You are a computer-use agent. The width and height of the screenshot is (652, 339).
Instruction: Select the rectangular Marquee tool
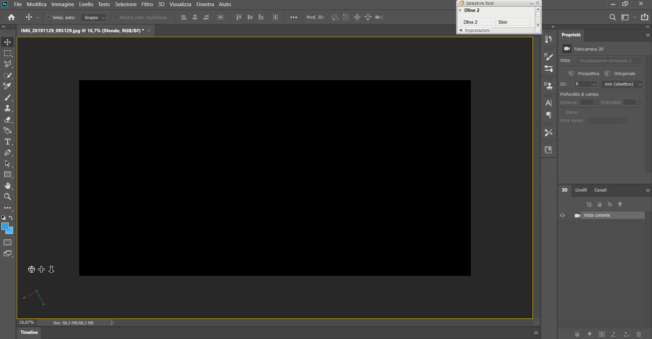pyautogui.click(x=7, y=53)
